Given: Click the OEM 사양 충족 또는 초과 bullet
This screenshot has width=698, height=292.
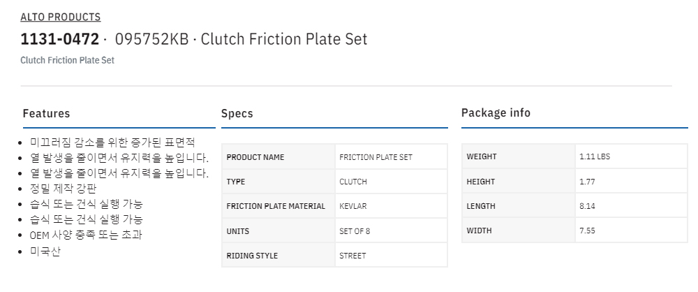Looking at the screenshot, I should [x=86, y=235].
